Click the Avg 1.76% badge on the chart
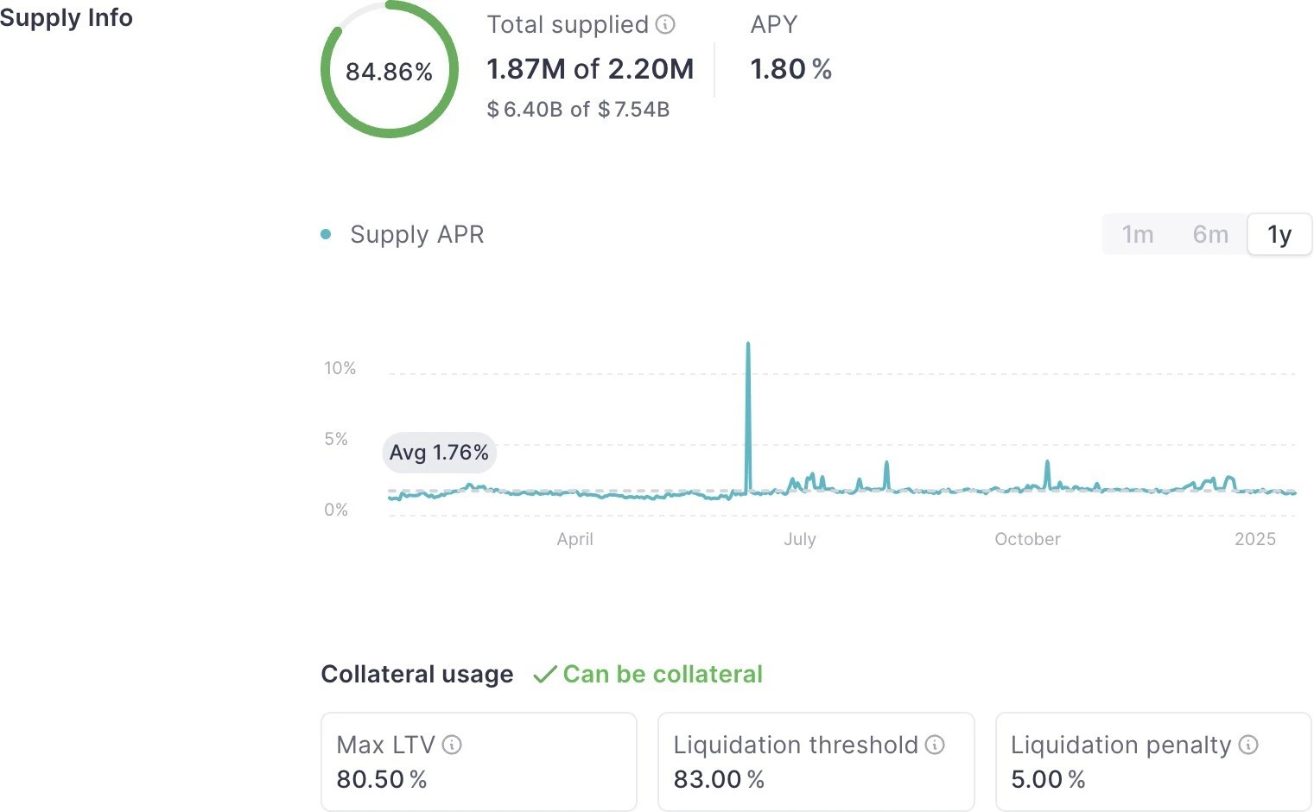 click(x=439, y=452)
